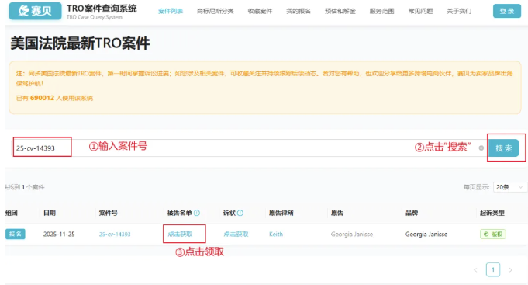The image size is (528, 285).
Task: Clear the search field with the x icon
Action: pos(481,148)
